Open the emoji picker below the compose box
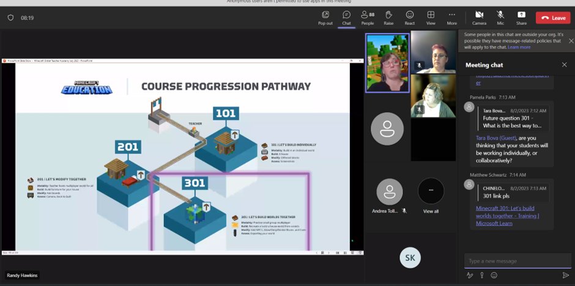575x286 pixels. pos(494,275)
